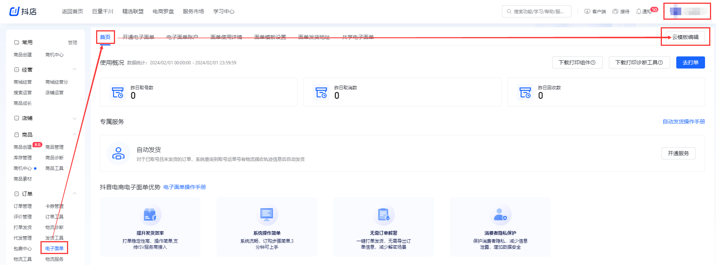
Task: Open the blurred account avatar menu
Action: 687,11
